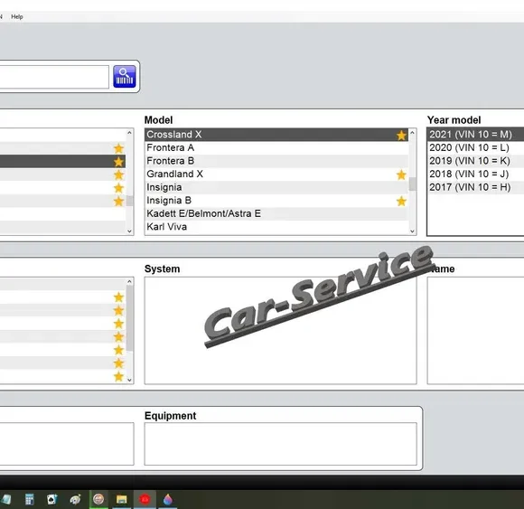Choose year model 2019 (VIN 10 = K)
This screenshot has width=524, height=509.
click(475, 161)
